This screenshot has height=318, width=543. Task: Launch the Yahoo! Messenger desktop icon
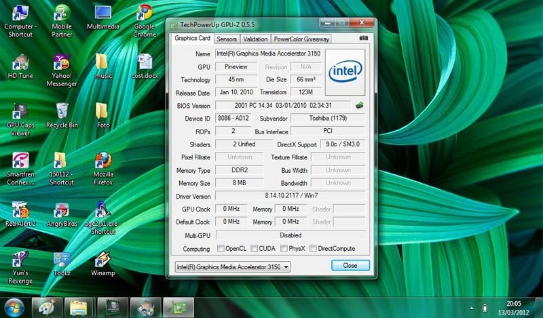click(62, 71)
